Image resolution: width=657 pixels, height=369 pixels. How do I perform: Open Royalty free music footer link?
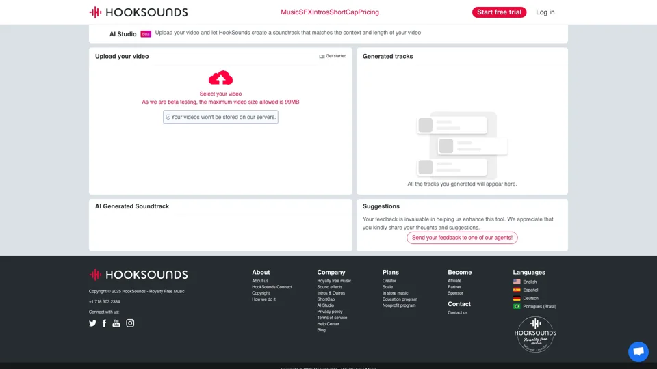click(x=334, y=281)
